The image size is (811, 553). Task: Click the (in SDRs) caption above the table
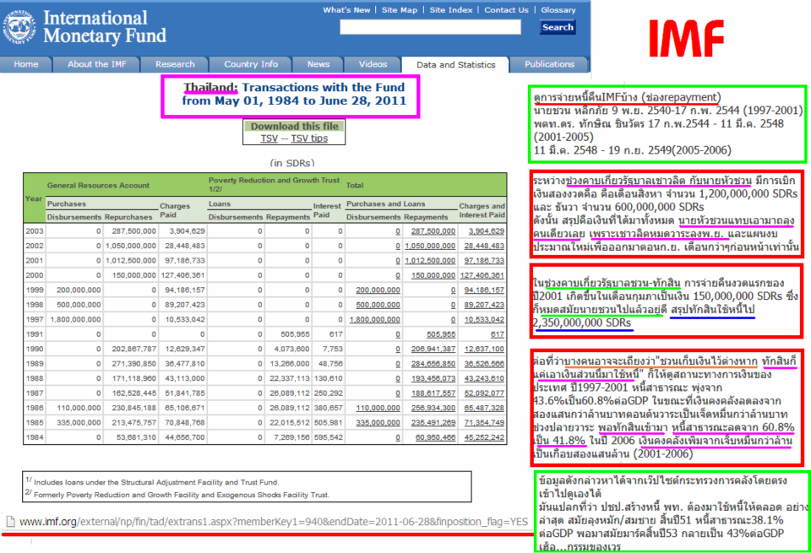pos(291,163)
